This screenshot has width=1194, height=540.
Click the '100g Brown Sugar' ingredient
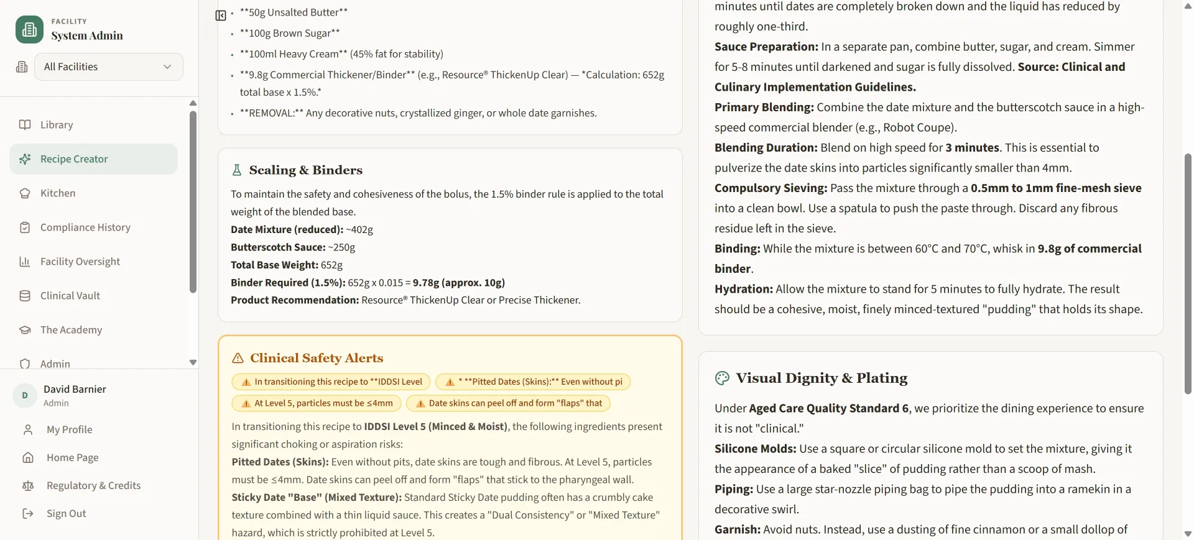[x=290, y=33]
